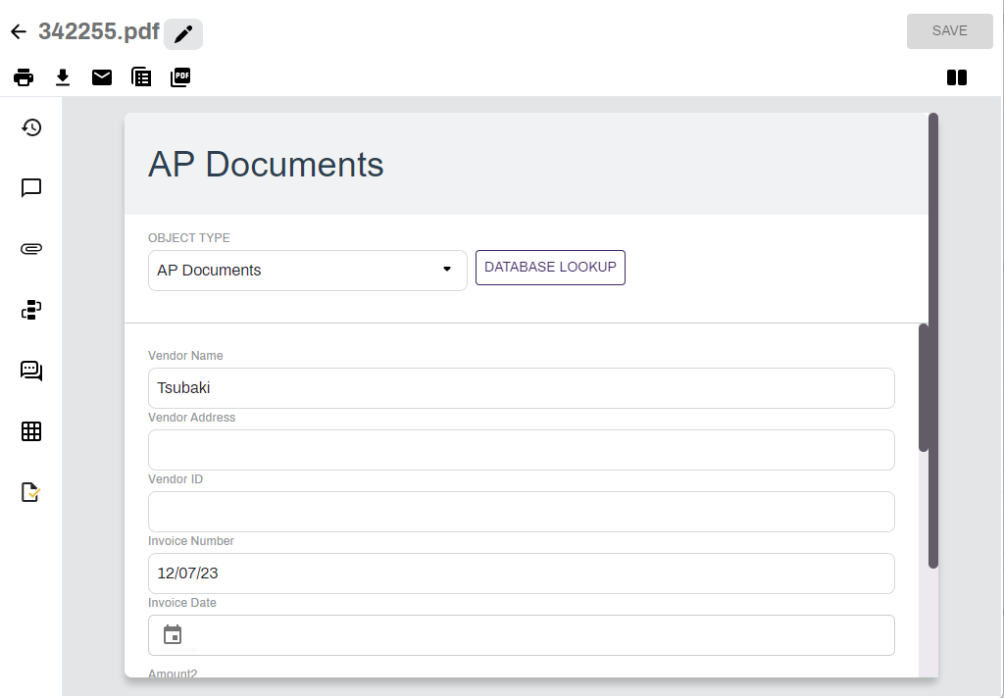Screen dimensions: 1004x698
Task: Click the 342255.pdf file title
Action: [x=99, y=31]
